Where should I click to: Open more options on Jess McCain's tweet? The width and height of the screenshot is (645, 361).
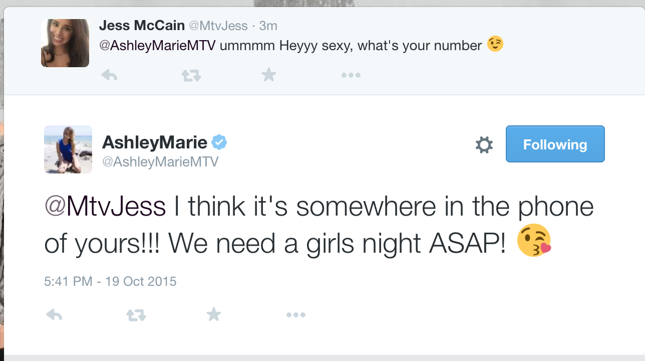click(351, 76)
